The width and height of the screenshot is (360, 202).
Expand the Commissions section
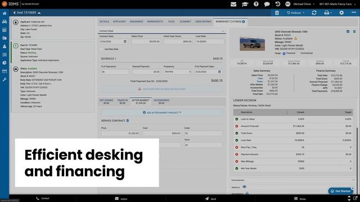[354, 180]
